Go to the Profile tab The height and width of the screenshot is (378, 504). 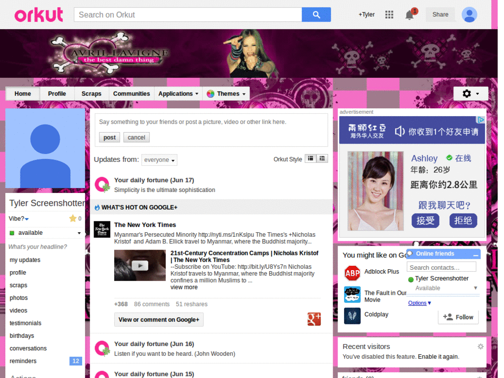point(57,94)
